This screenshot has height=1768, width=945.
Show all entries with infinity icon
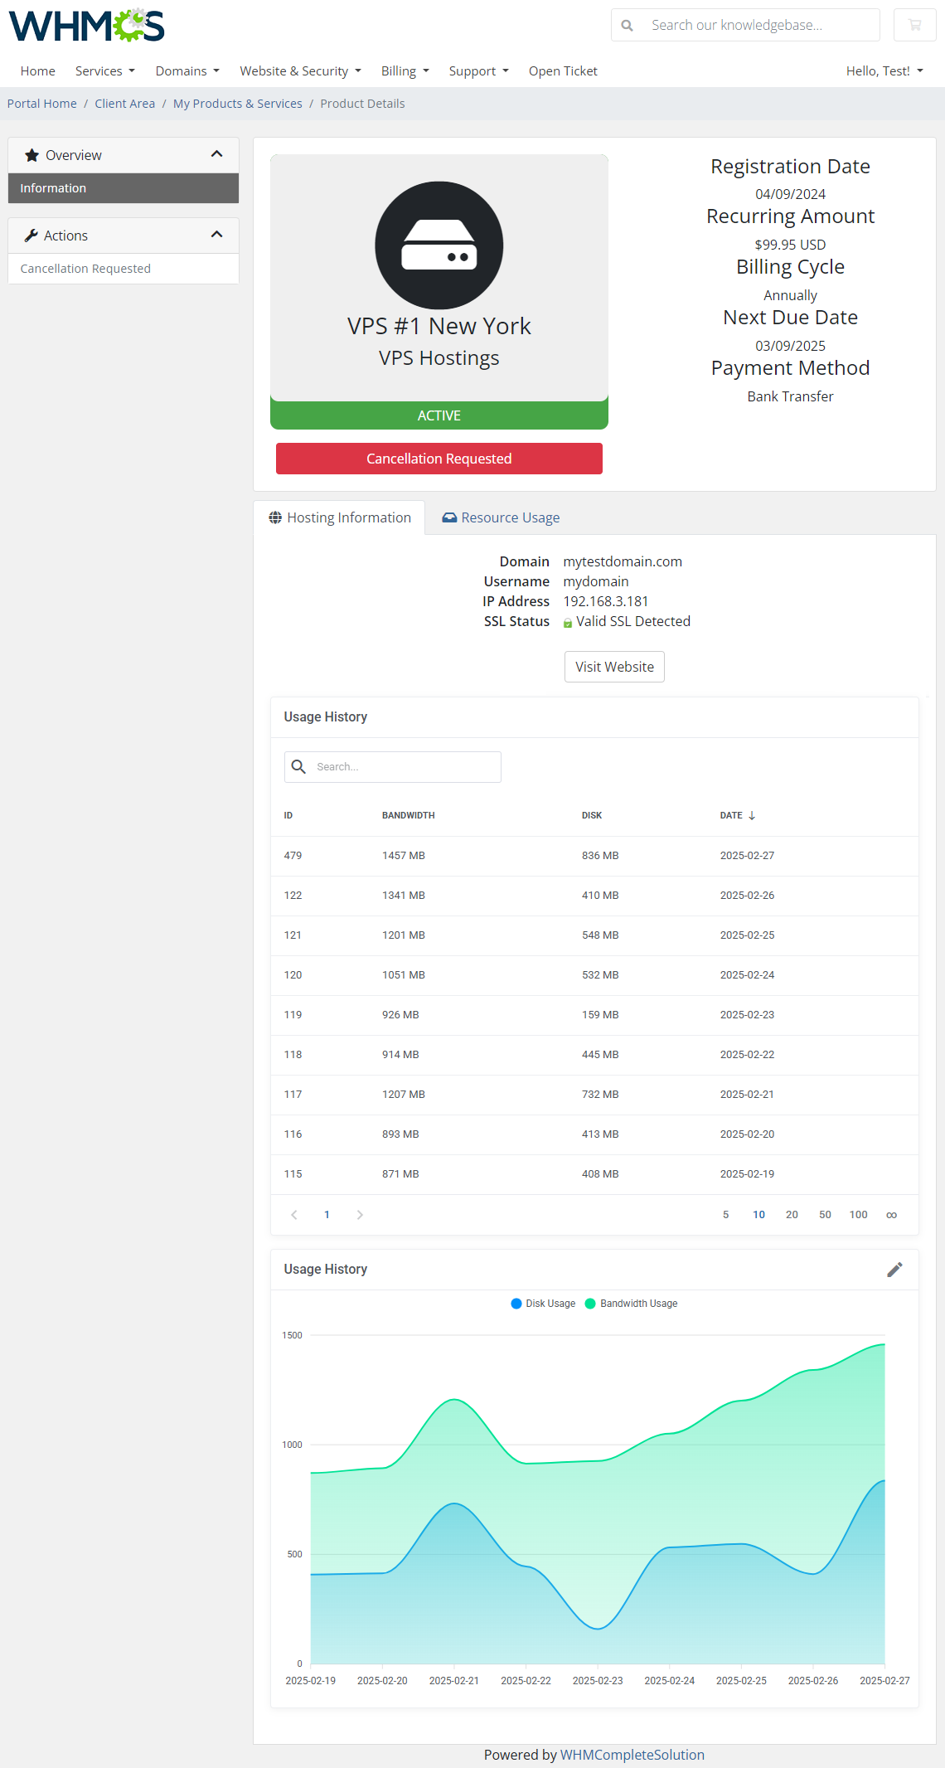(891, 1215)
